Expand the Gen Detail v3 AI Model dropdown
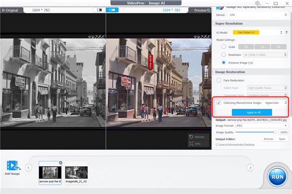 click(258, 32)
